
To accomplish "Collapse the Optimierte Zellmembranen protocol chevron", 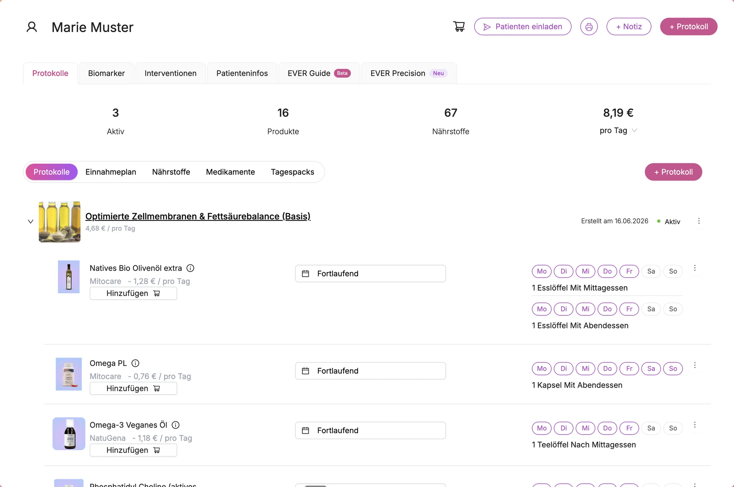I will (x=31, y=221).
